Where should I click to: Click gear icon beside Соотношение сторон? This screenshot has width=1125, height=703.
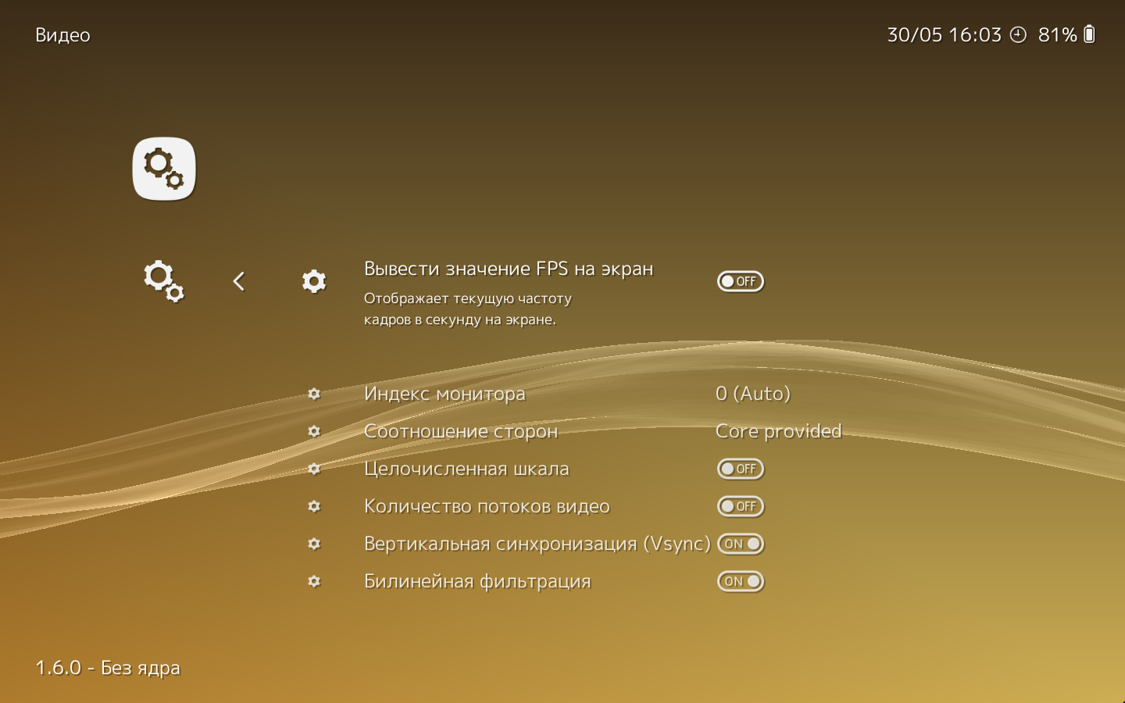pos(314,431)
